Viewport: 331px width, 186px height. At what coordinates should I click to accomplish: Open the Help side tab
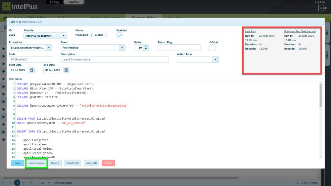pos(327,32)
